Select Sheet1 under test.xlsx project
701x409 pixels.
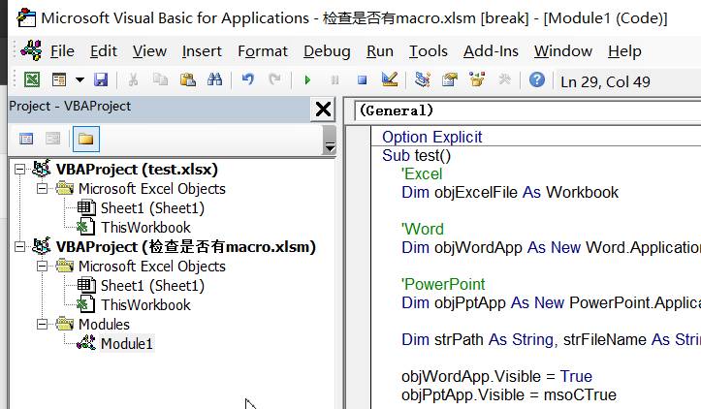pos(152,208)
